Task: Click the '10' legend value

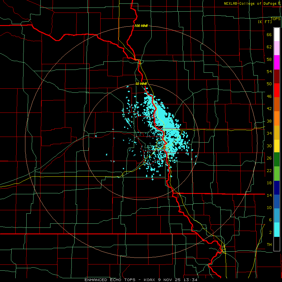Action: click(269, 208)
